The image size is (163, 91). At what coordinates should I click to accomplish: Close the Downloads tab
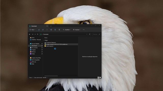47,26
